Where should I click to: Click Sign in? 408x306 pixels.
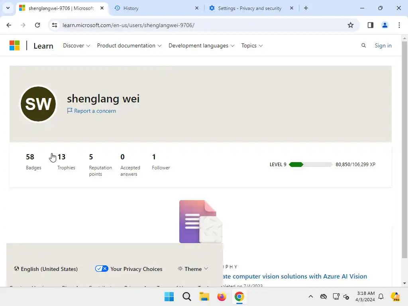[383, 45]
